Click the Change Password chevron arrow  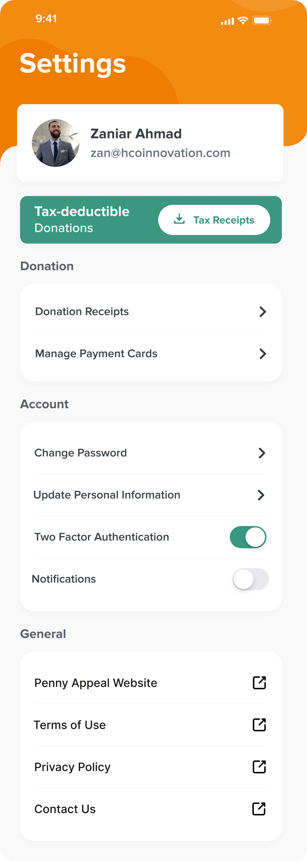(x=262, y=453)
